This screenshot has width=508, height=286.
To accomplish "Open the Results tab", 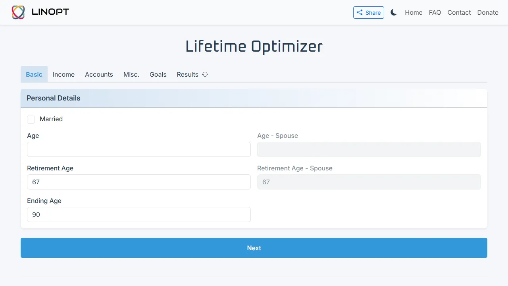I will pyautogui.click(x=187, y=74).
